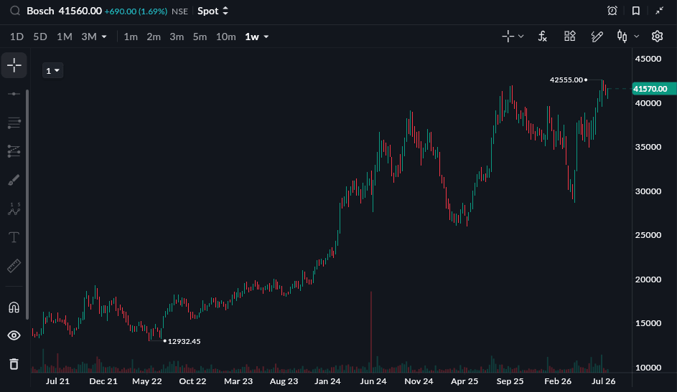Open the cursor type dropdown chevron

click(x=521, y=37)
